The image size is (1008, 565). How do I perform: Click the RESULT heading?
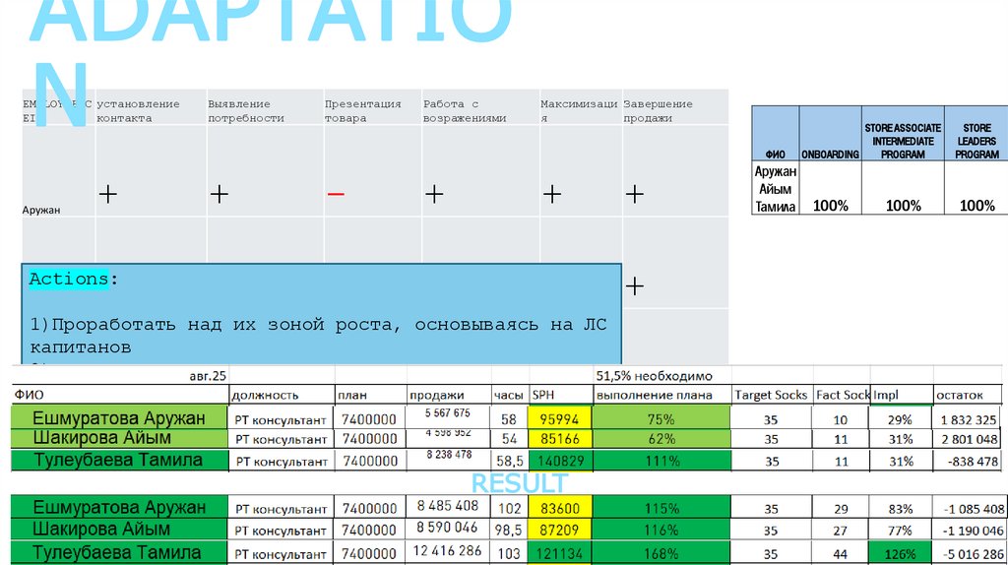pos(520,483)
